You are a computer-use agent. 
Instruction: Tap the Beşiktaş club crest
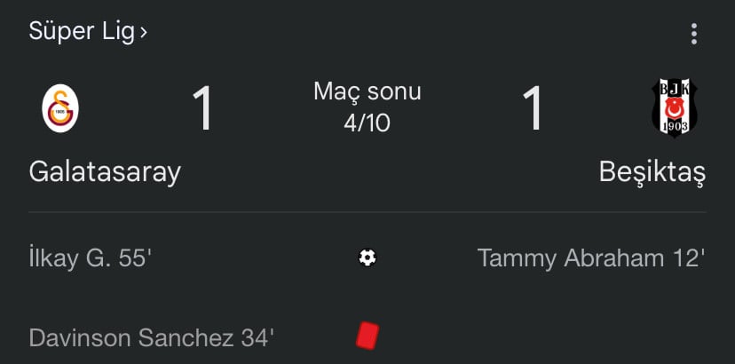tap(675, 108)
